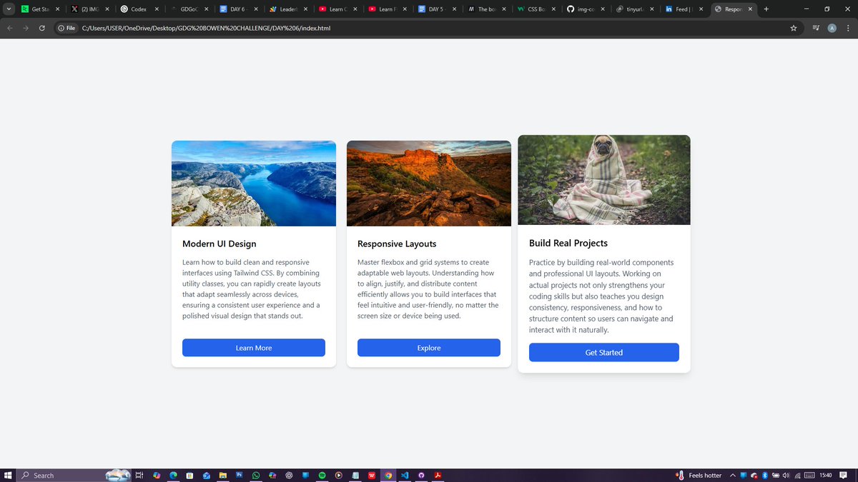Open Visual Studio Code from the taskbar
The image size is (858, 482).
pyautogui.click(x=405, y=475)
